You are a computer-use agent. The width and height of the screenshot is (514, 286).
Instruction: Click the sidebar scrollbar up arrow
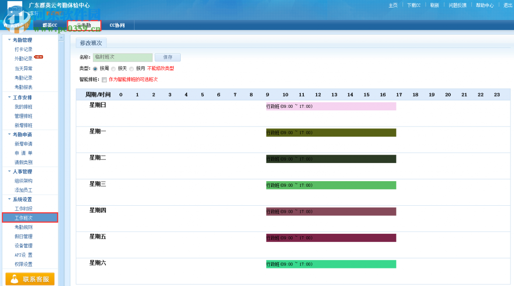click(61, 38)
